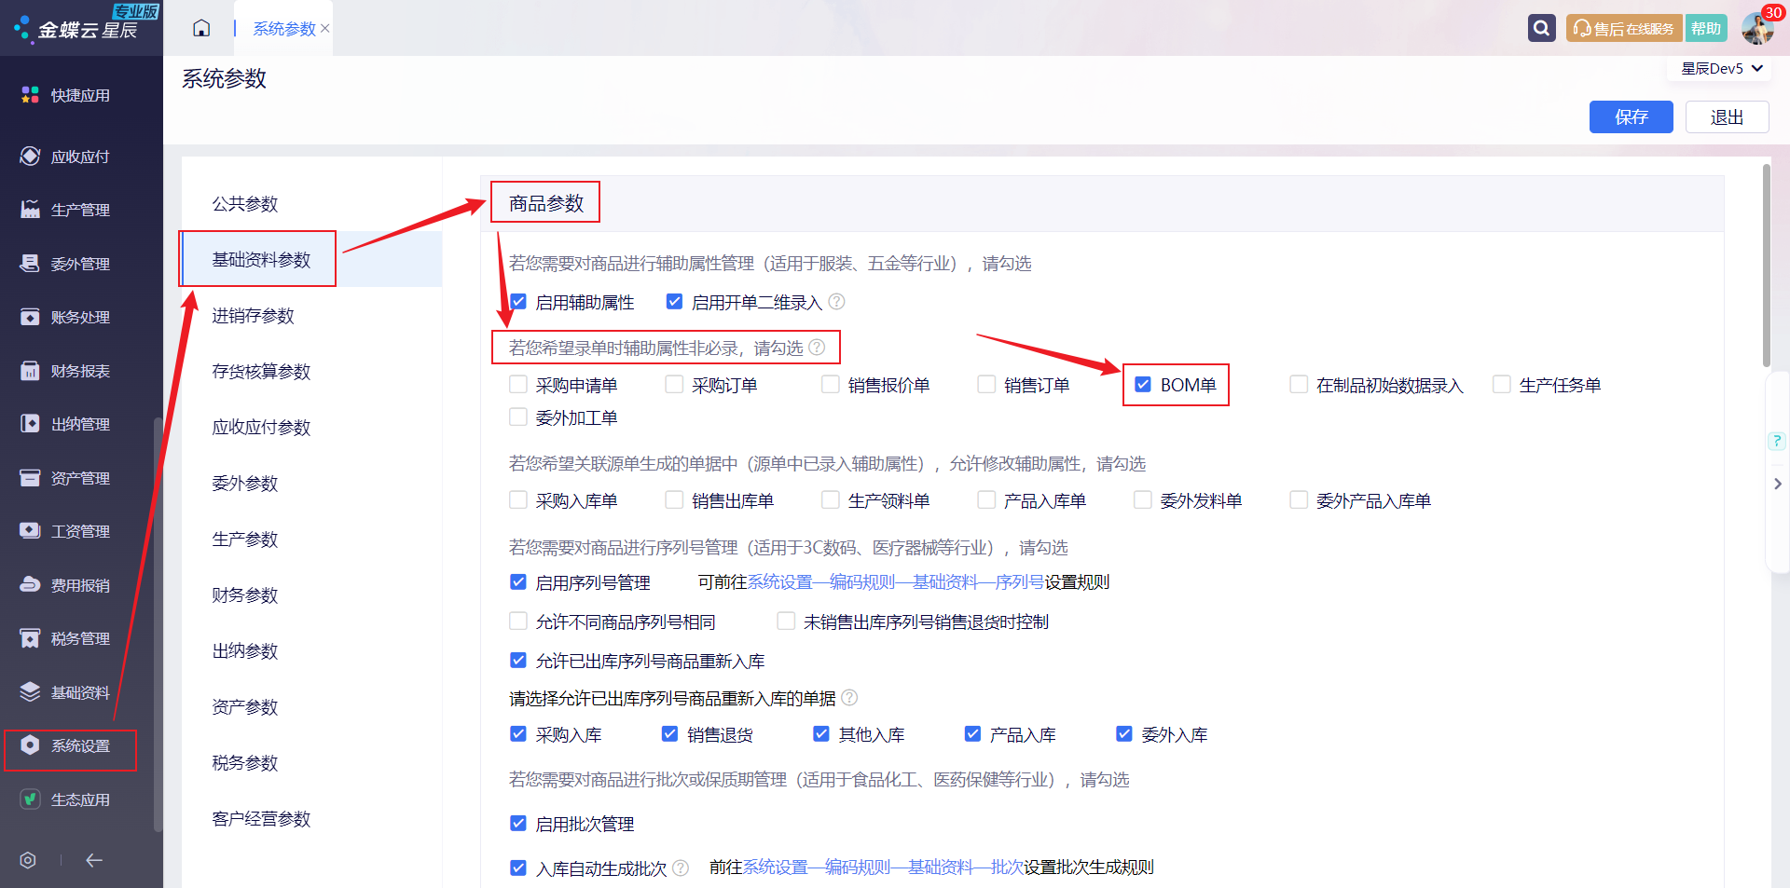Select the 公共参数 tab
Screen dimensions: 1790x888
click(245, 203)
